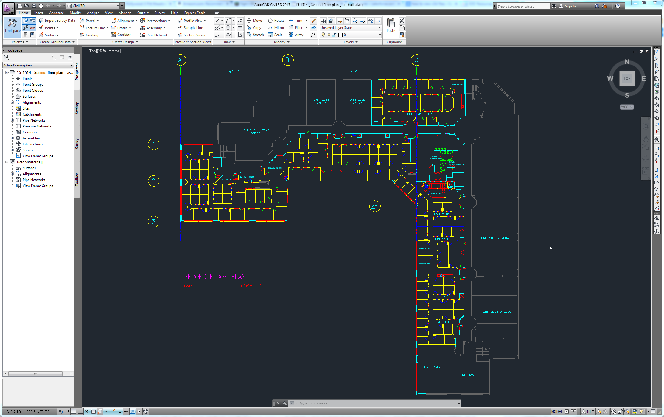Click the command input field at bottom
664x417 pixels.
coord(366,403)
